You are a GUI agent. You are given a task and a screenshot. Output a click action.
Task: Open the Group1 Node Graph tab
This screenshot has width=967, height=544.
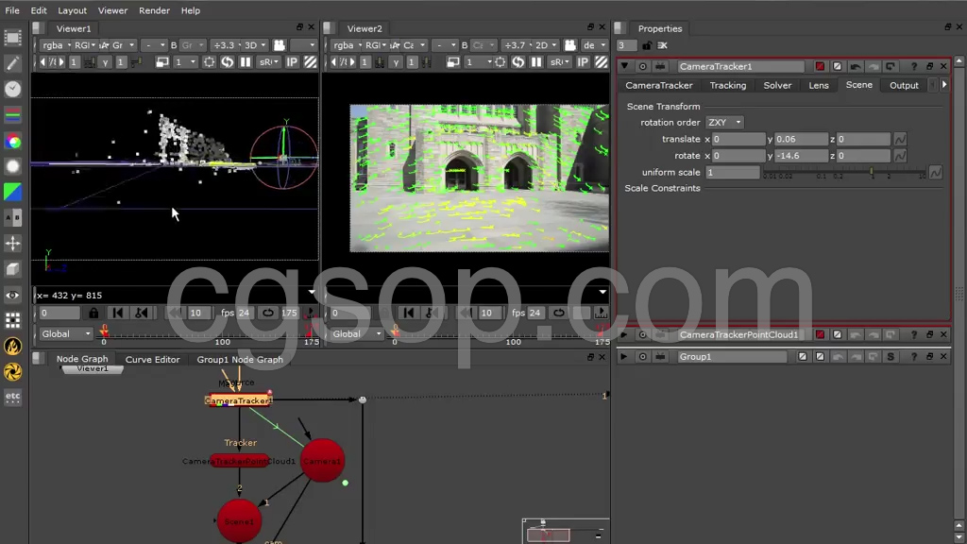click(240, 359)
